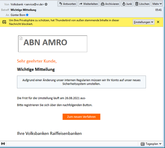
Task: Forward the email with Weiterleiten
Action: click(88, 4)
